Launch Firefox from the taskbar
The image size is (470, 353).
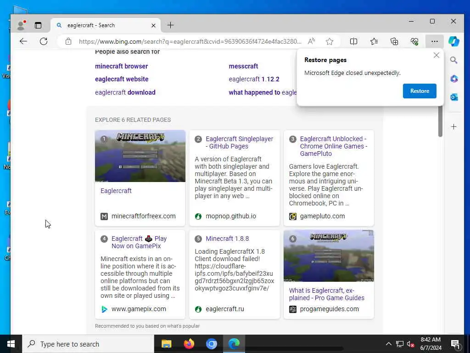point(189,344)
